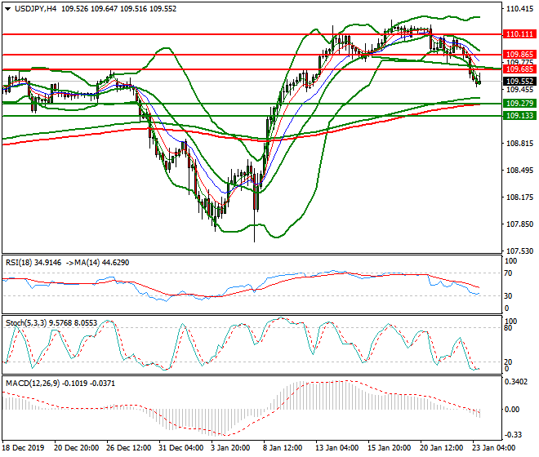
Task: Click the RSI scale value 70
Action: (x=508, y=273)
